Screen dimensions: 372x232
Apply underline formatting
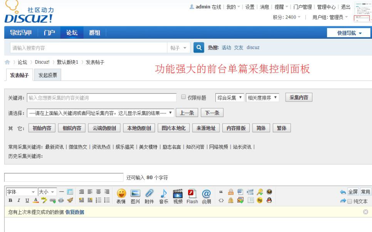click(27, 200)
